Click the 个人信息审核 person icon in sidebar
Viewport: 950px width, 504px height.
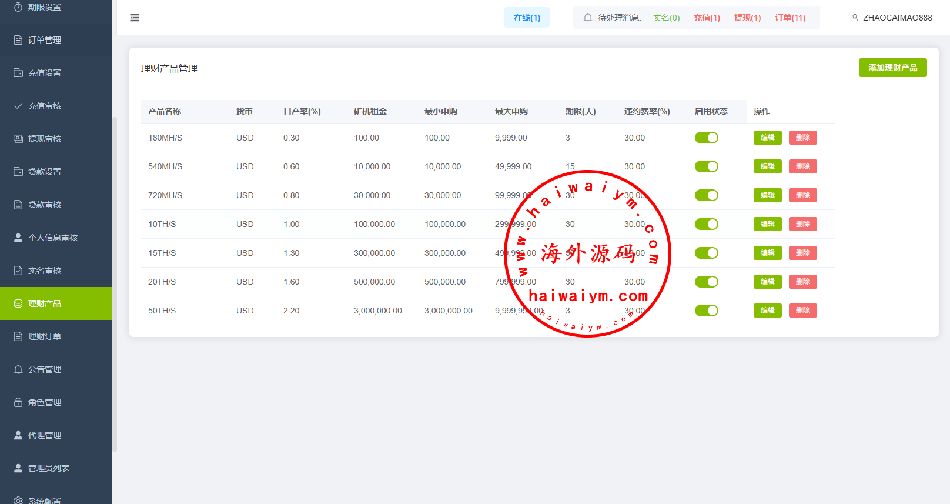tap(18, 238)
